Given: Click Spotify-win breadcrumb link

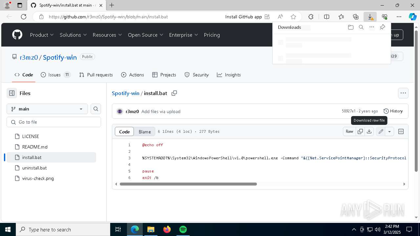Looking at the screenshot, I should (126, 93).
